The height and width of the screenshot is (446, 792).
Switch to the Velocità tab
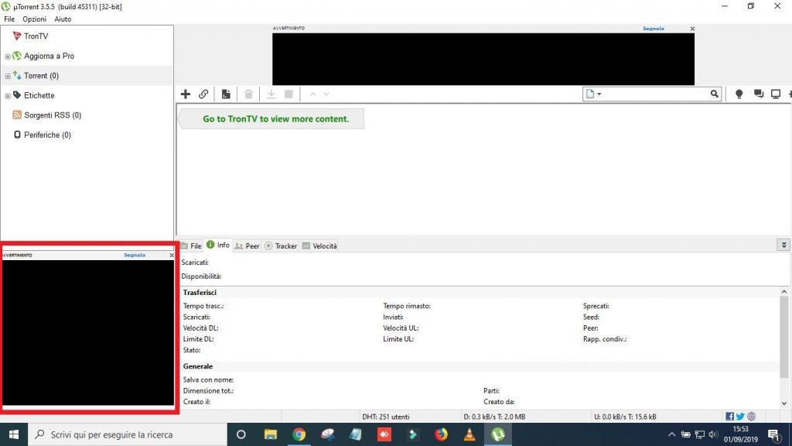click(319, 245)
